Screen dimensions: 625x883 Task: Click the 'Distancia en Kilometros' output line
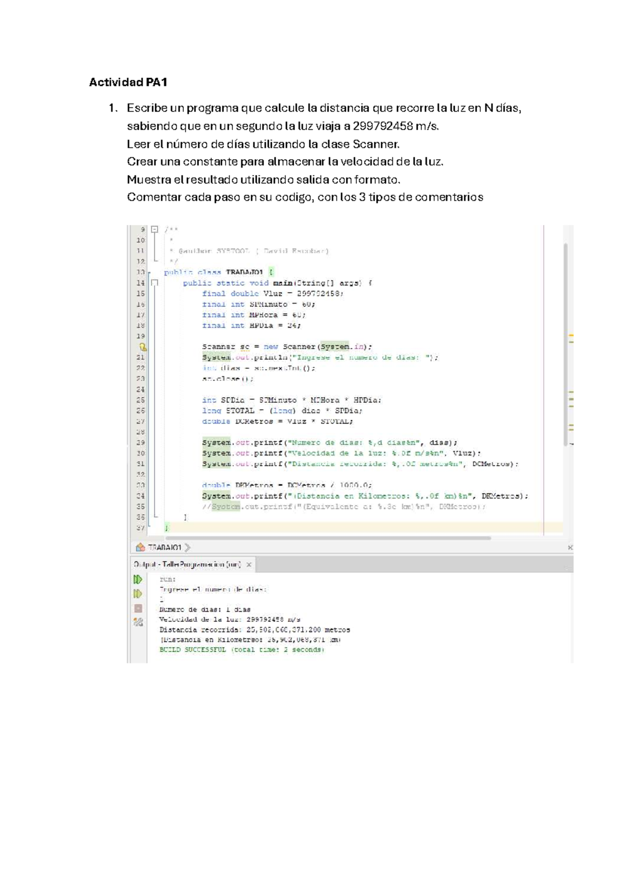250,640
